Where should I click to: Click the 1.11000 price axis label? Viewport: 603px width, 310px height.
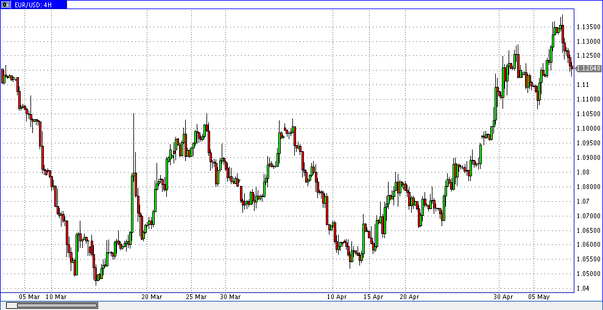tap(588, 99)
